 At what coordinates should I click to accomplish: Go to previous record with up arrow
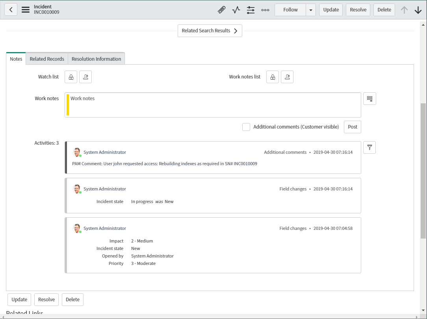[x=404, y=10]
